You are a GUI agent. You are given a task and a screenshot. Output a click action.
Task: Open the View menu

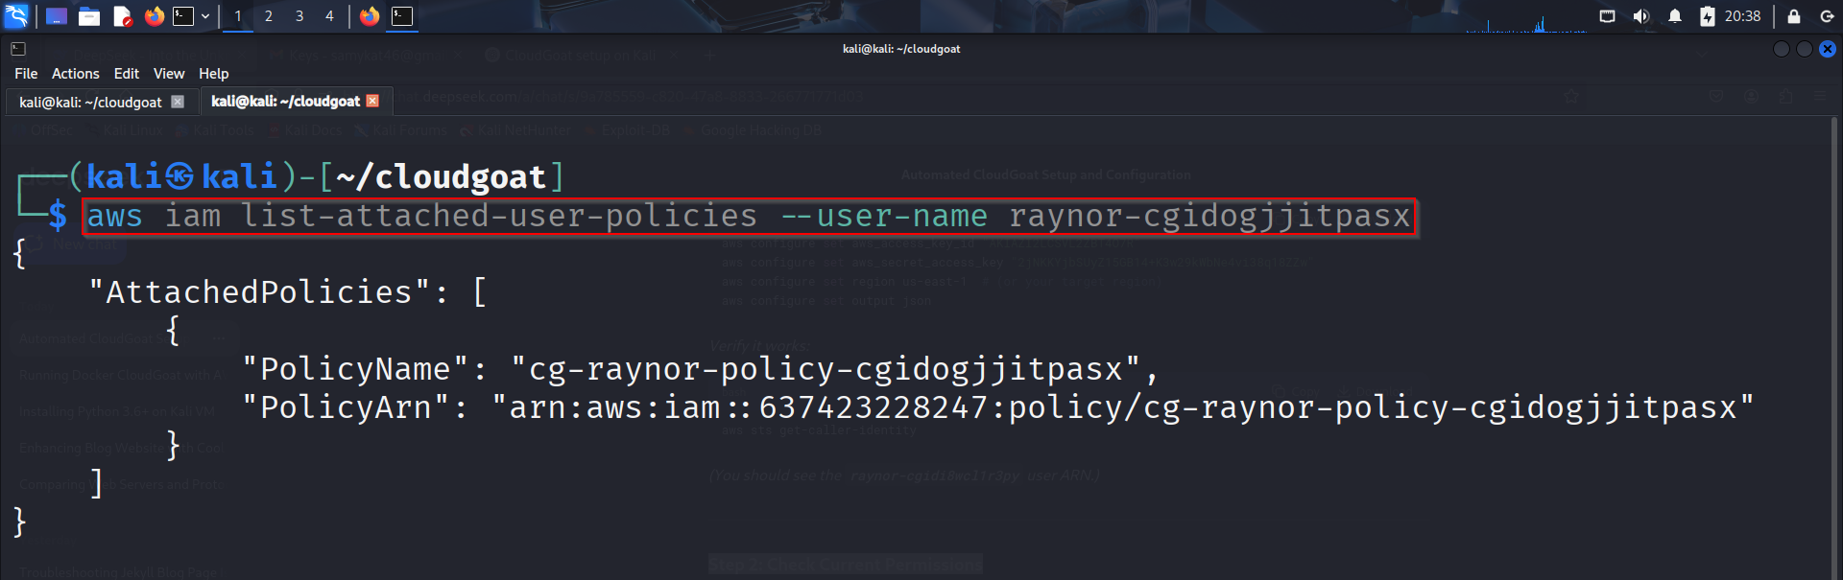[169, 74]
